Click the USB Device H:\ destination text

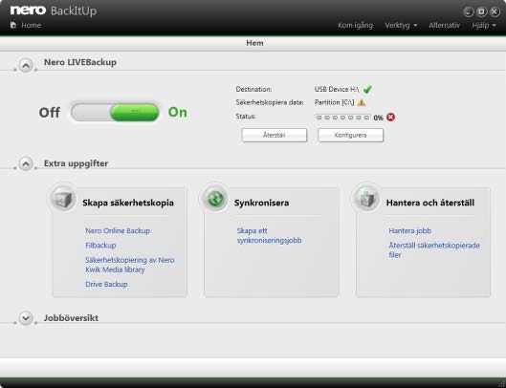(x=337, y=89)
